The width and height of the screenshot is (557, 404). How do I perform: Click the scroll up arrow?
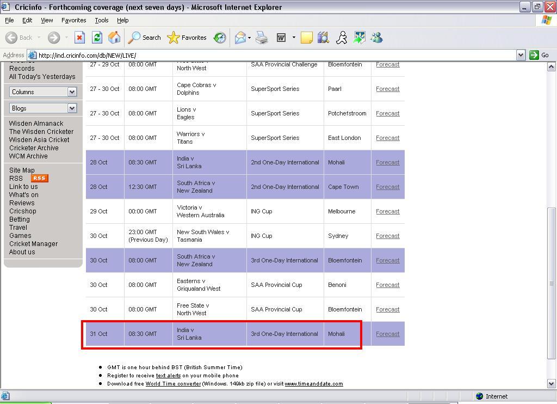552,66
